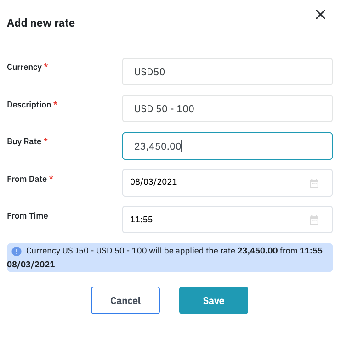Image resolution: width=341 pixels, height=349 pixels.
Task: Click the From Time field's picker icon
Action: click(314, 220)
